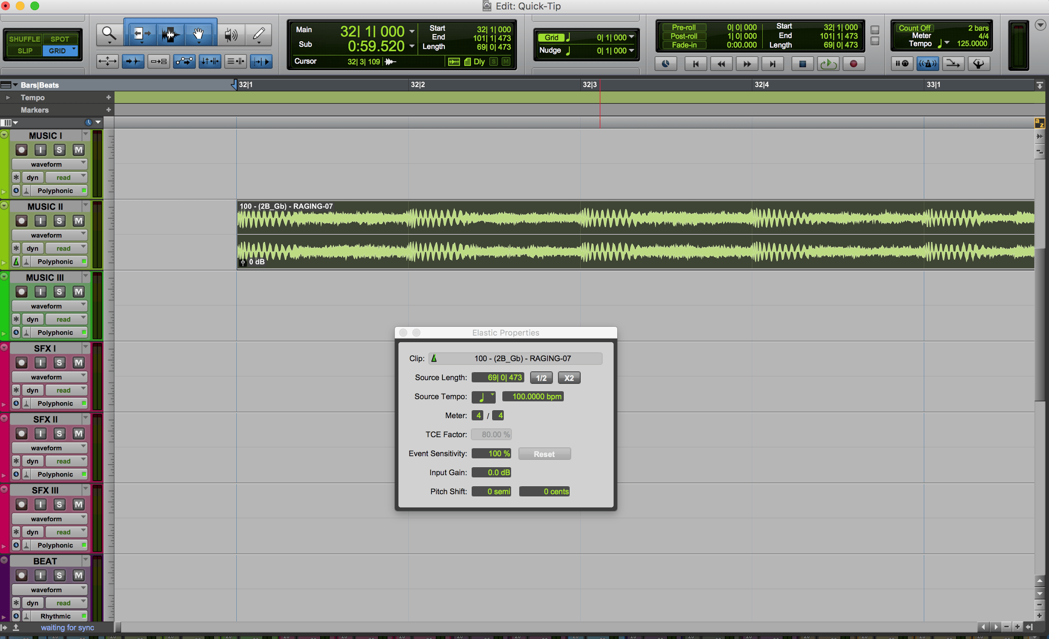The width and height of the screenshot is (1049, 639).
Task: Toggle Count Off in transport
Action: pos(914,28)
